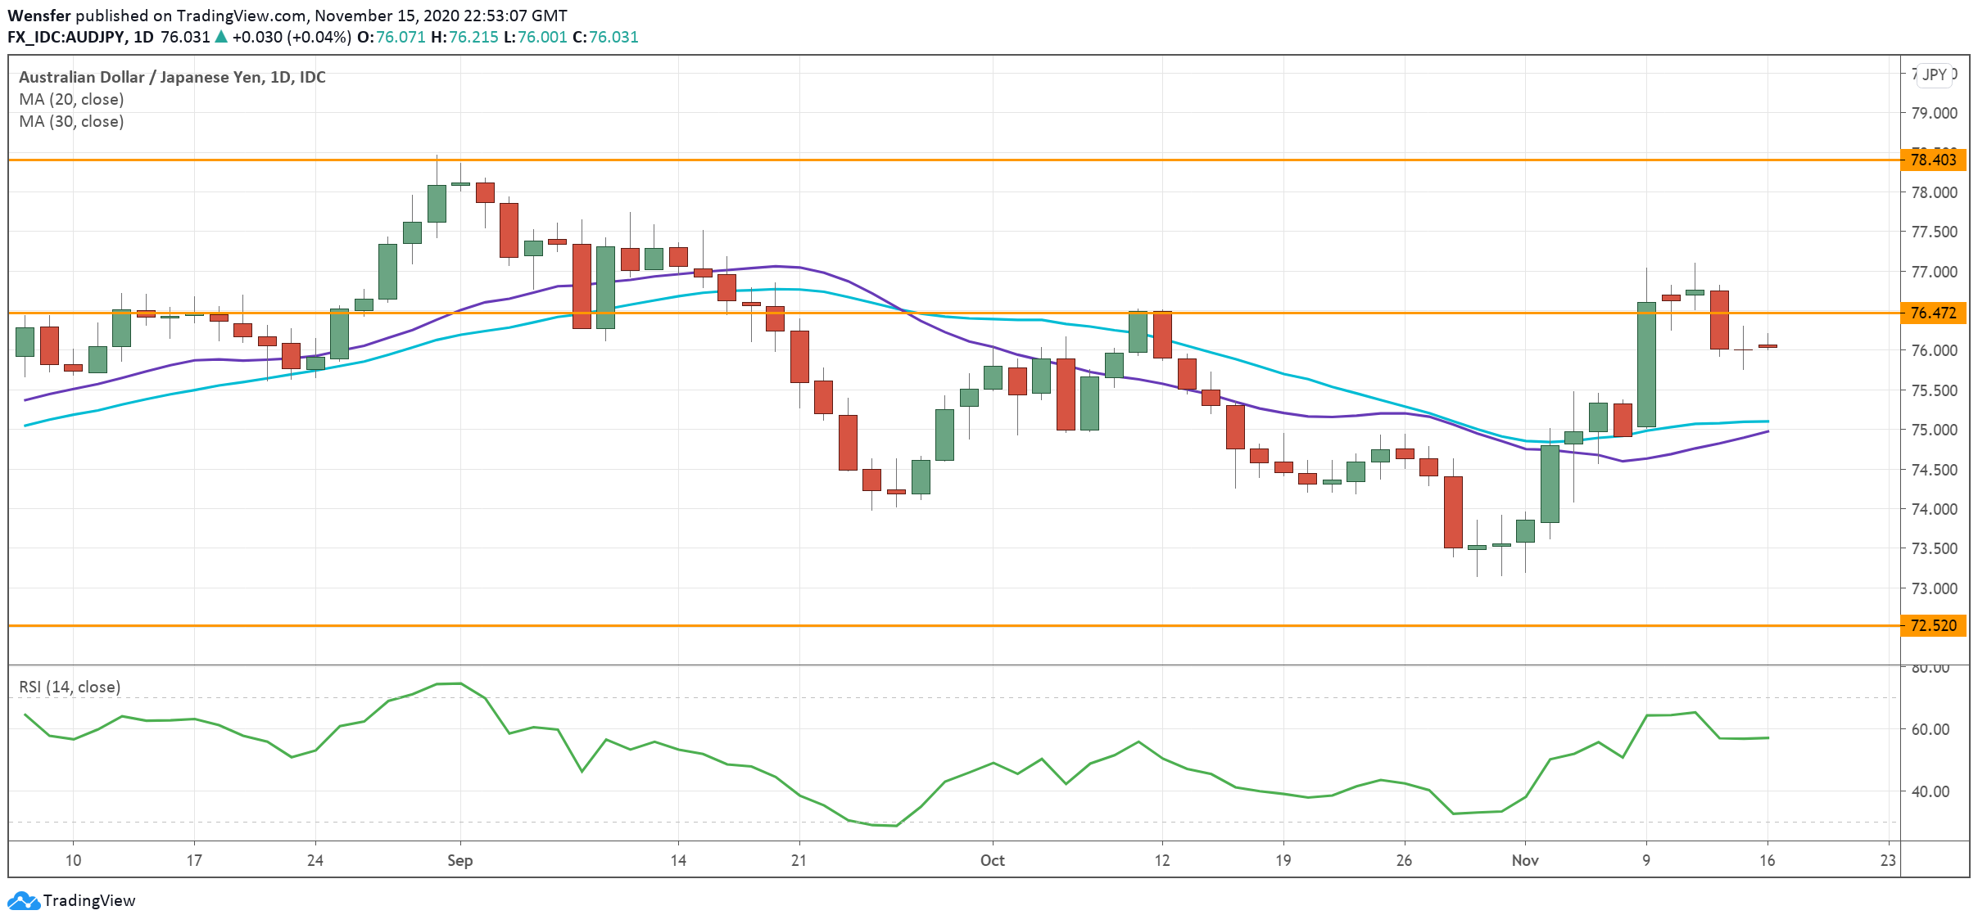
Task: Select the 78.403 orange price label
Action: coord(1932,160)
